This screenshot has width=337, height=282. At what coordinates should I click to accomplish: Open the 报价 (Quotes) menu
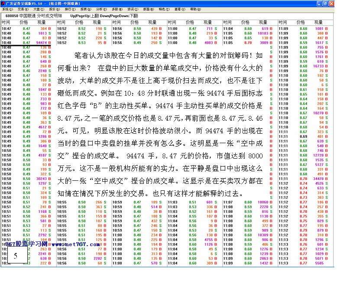(54, 9)
